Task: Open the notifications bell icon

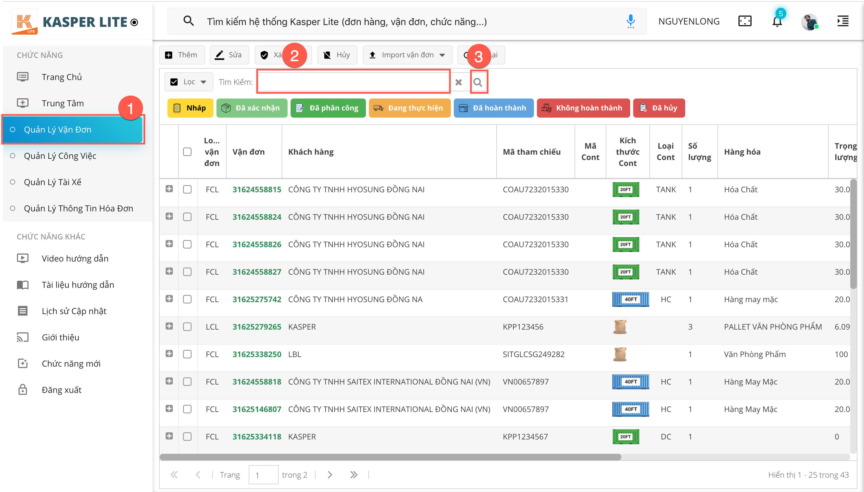Action: (x=777, y=21)
